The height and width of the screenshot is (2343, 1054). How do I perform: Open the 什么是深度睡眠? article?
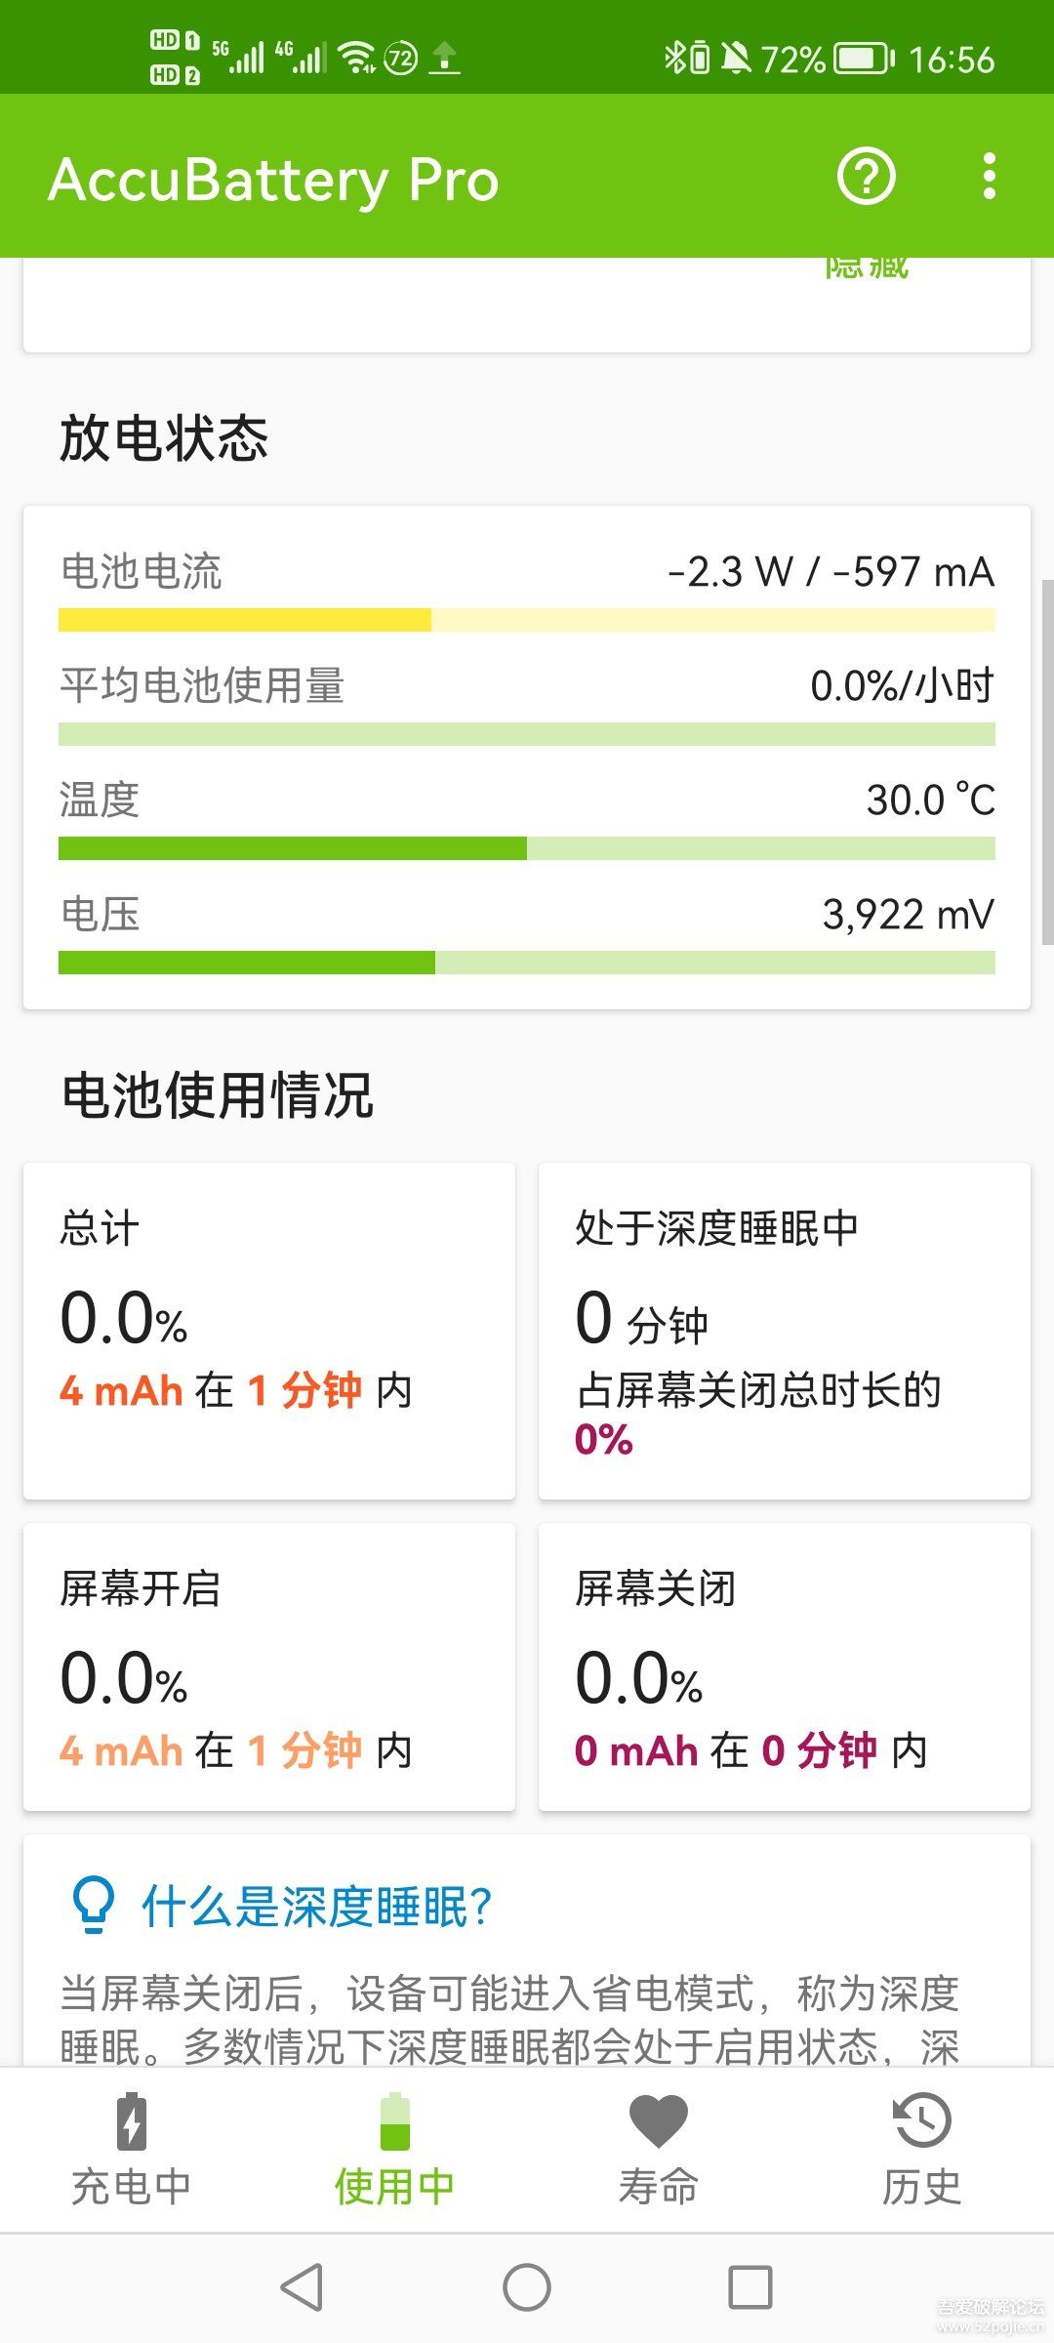pos(317,1907)
